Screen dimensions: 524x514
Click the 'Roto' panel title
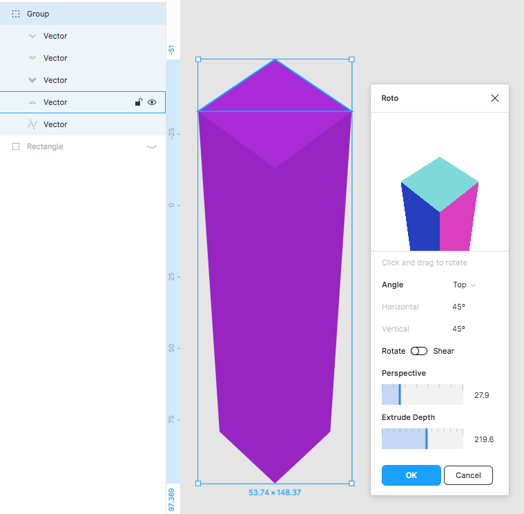[389, 98]
